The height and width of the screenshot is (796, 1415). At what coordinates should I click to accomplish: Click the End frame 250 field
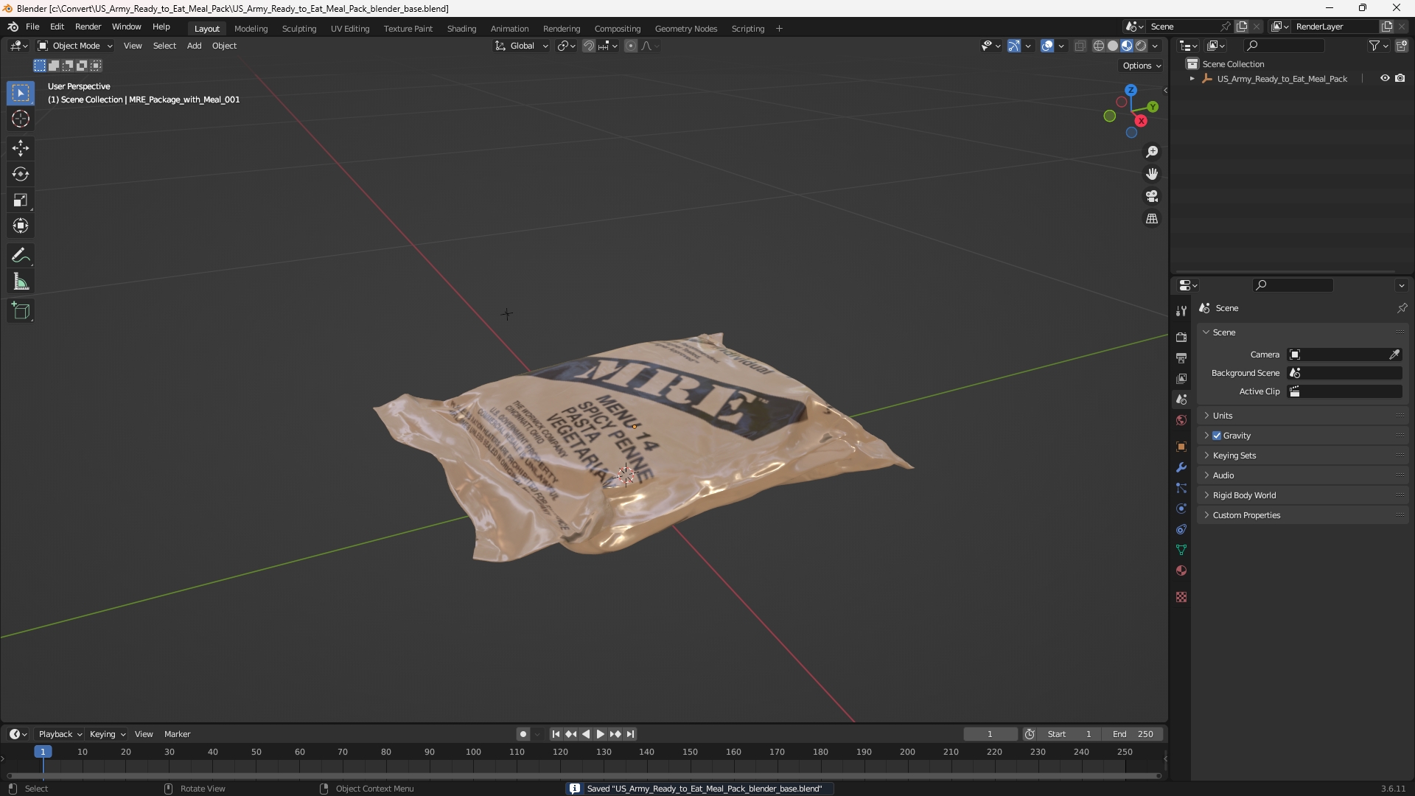coord(1133,734)
